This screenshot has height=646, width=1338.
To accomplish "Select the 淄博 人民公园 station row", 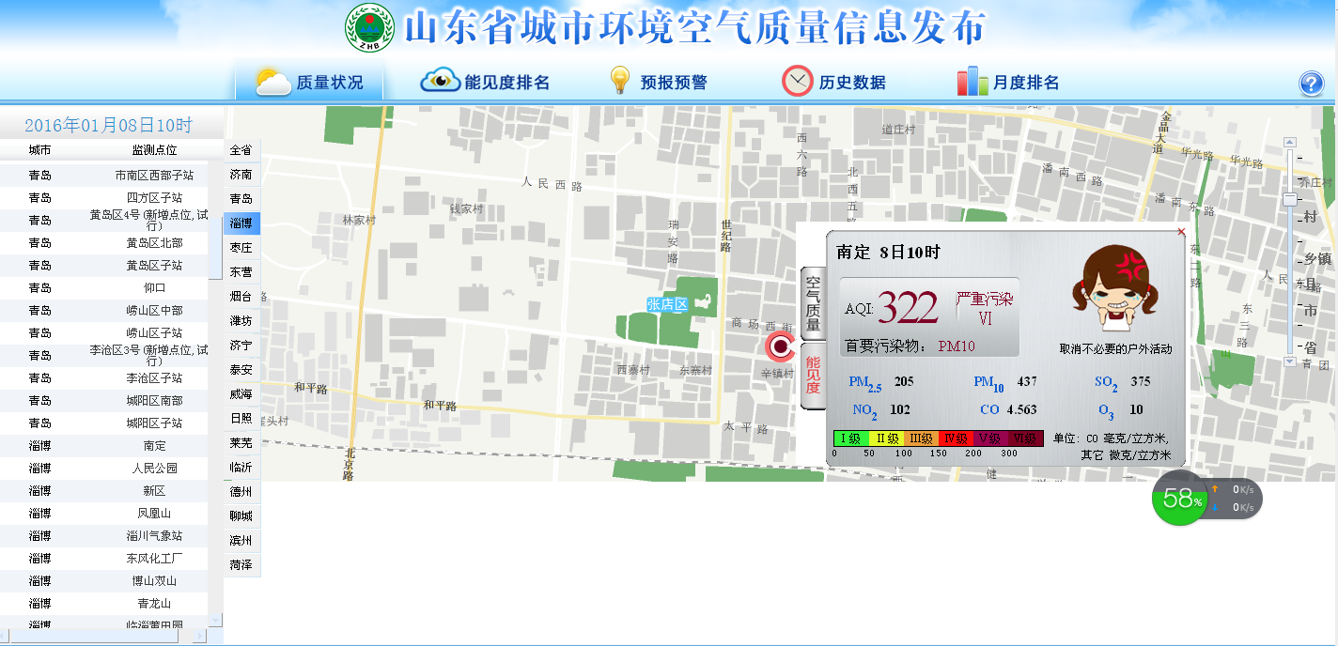I will pyautogui.click(x=103, y=469).
